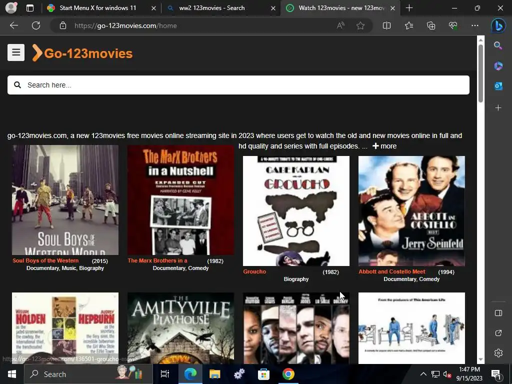Click the 'Groucho' title link

[x=254, y=271]
